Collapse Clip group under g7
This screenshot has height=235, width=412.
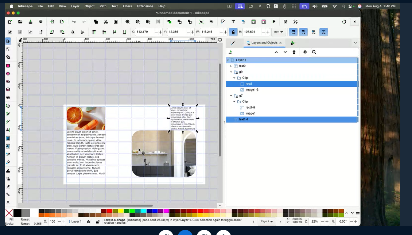[234, 101]
